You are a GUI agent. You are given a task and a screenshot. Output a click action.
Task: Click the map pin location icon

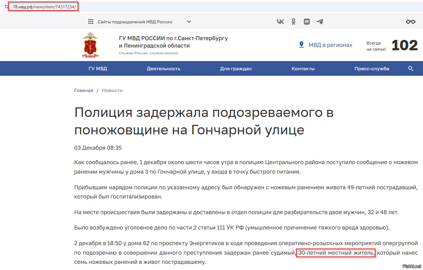[x=301, y=45]
